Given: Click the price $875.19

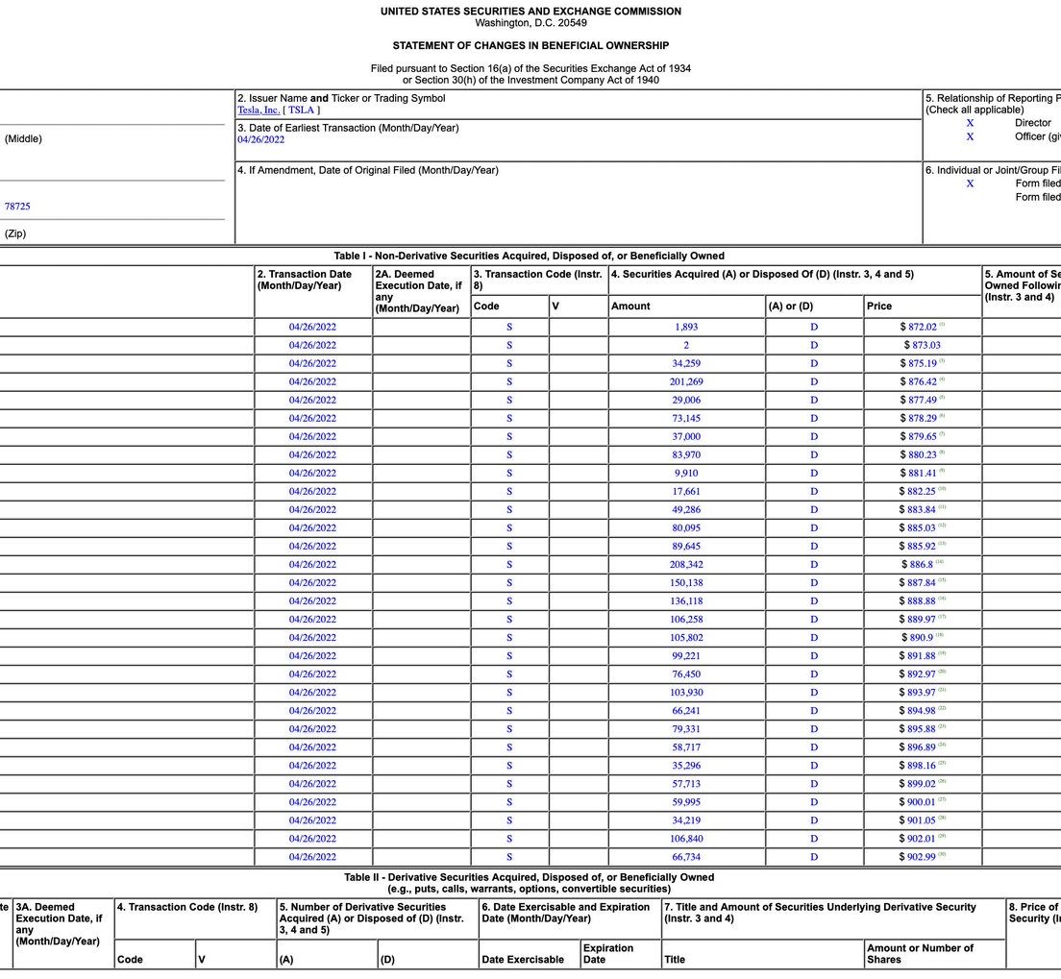Looking at the screenshot, I should pyautogui.click(x=918, y=363).
